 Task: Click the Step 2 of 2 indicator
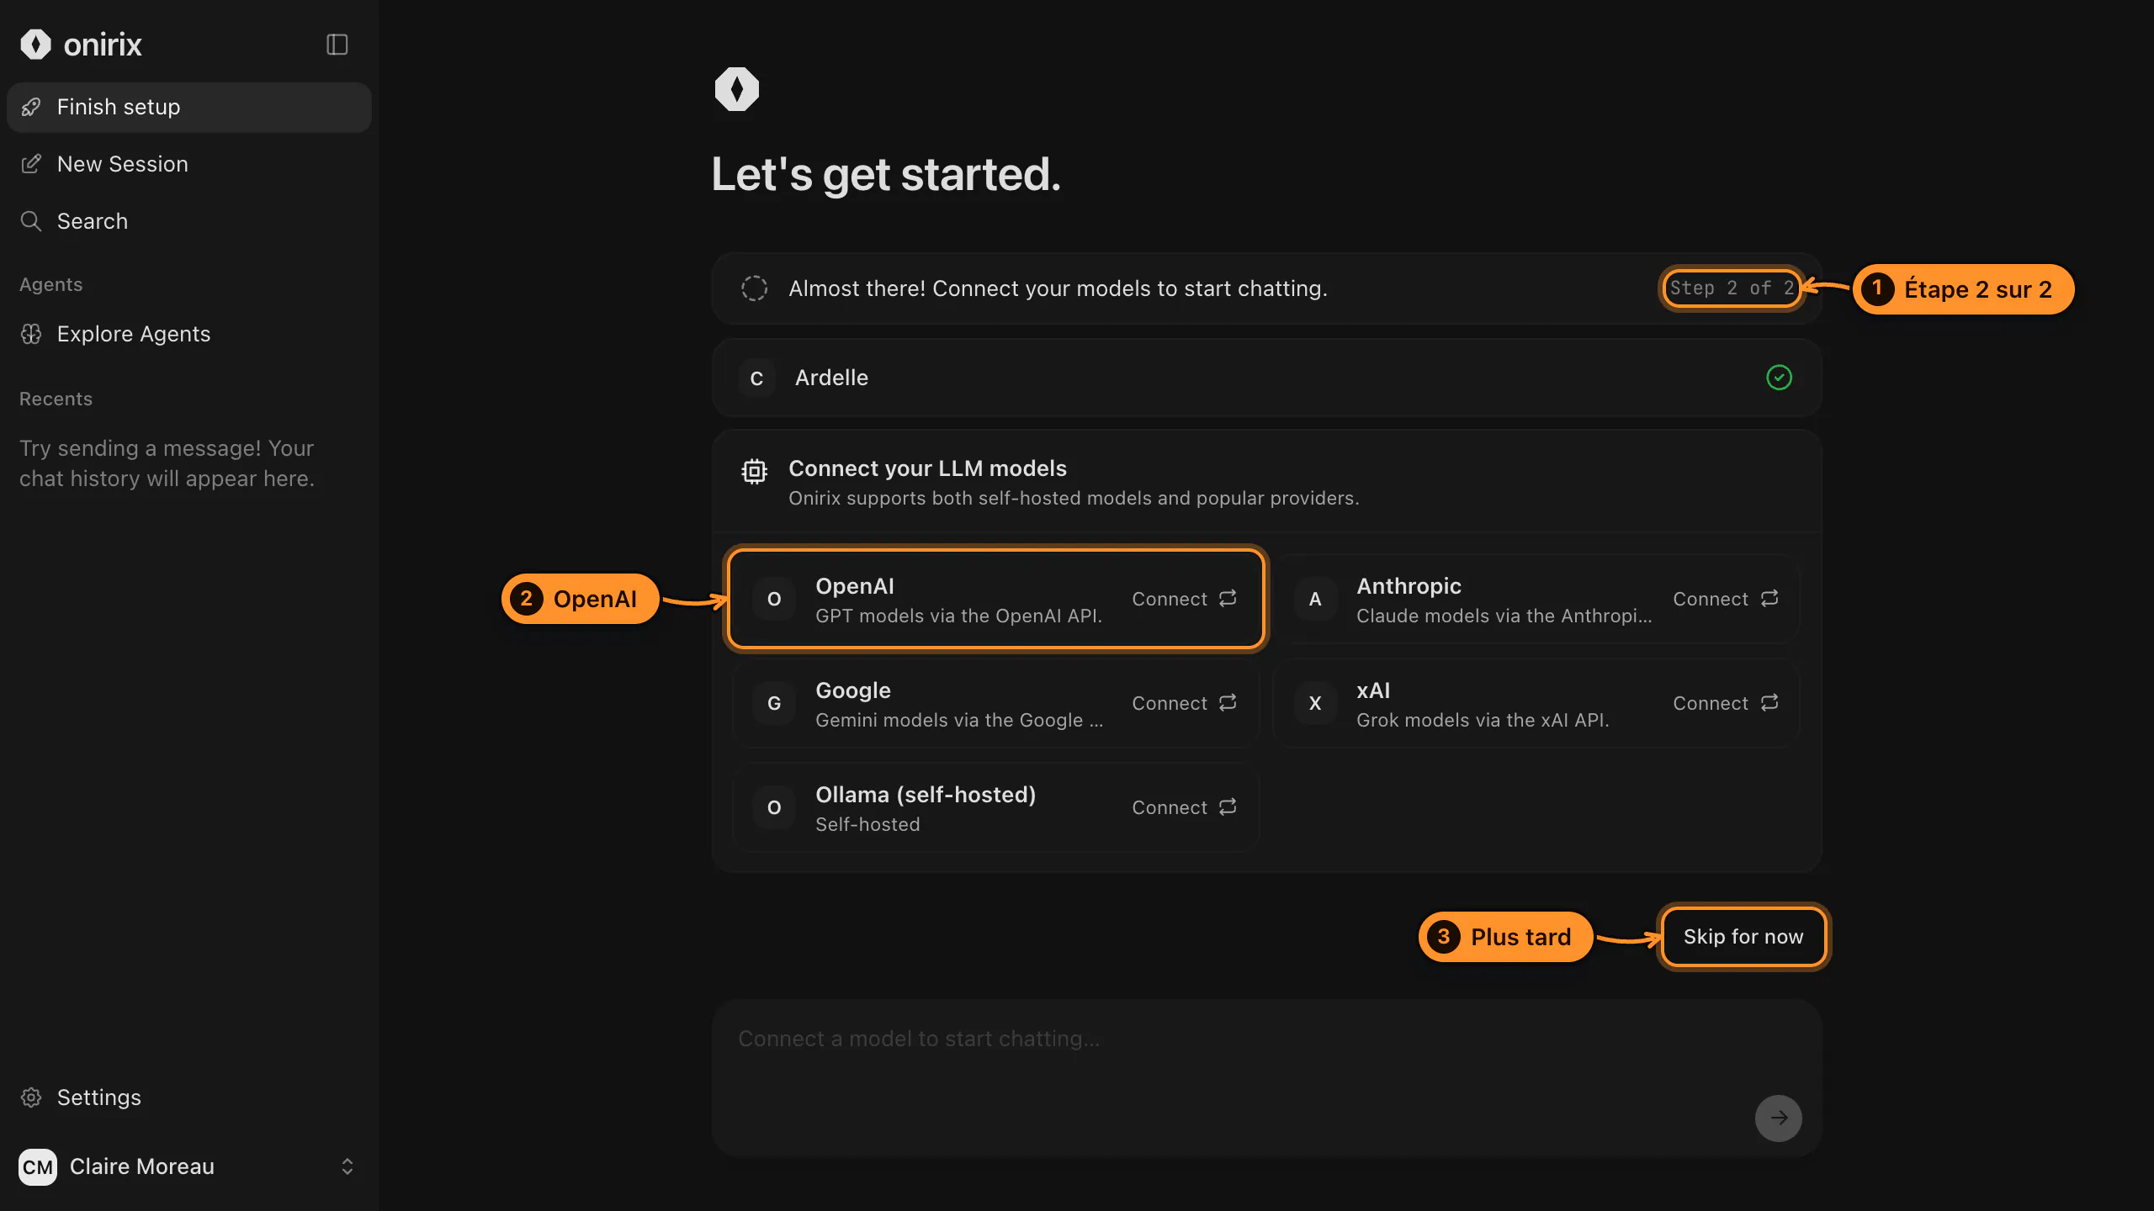pos(1731,288)
